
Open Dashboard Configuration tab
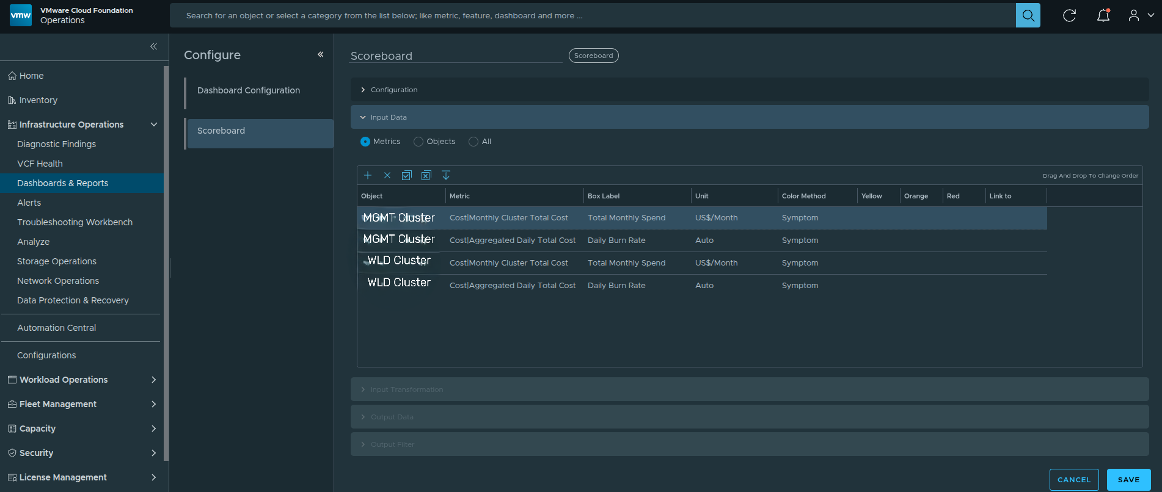pos(249,90)
